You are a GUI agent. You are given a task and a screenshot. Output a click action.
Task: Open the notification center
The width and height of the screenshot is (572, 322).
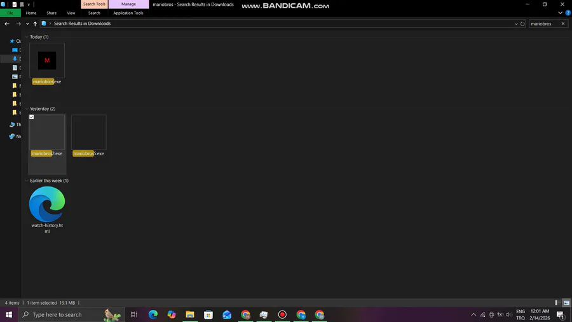(561, 314)
